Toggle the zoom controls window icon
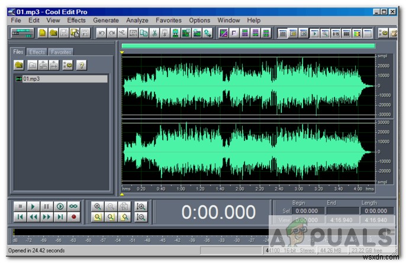This screenshot has height=263, width=406. (x=325, y=33)
